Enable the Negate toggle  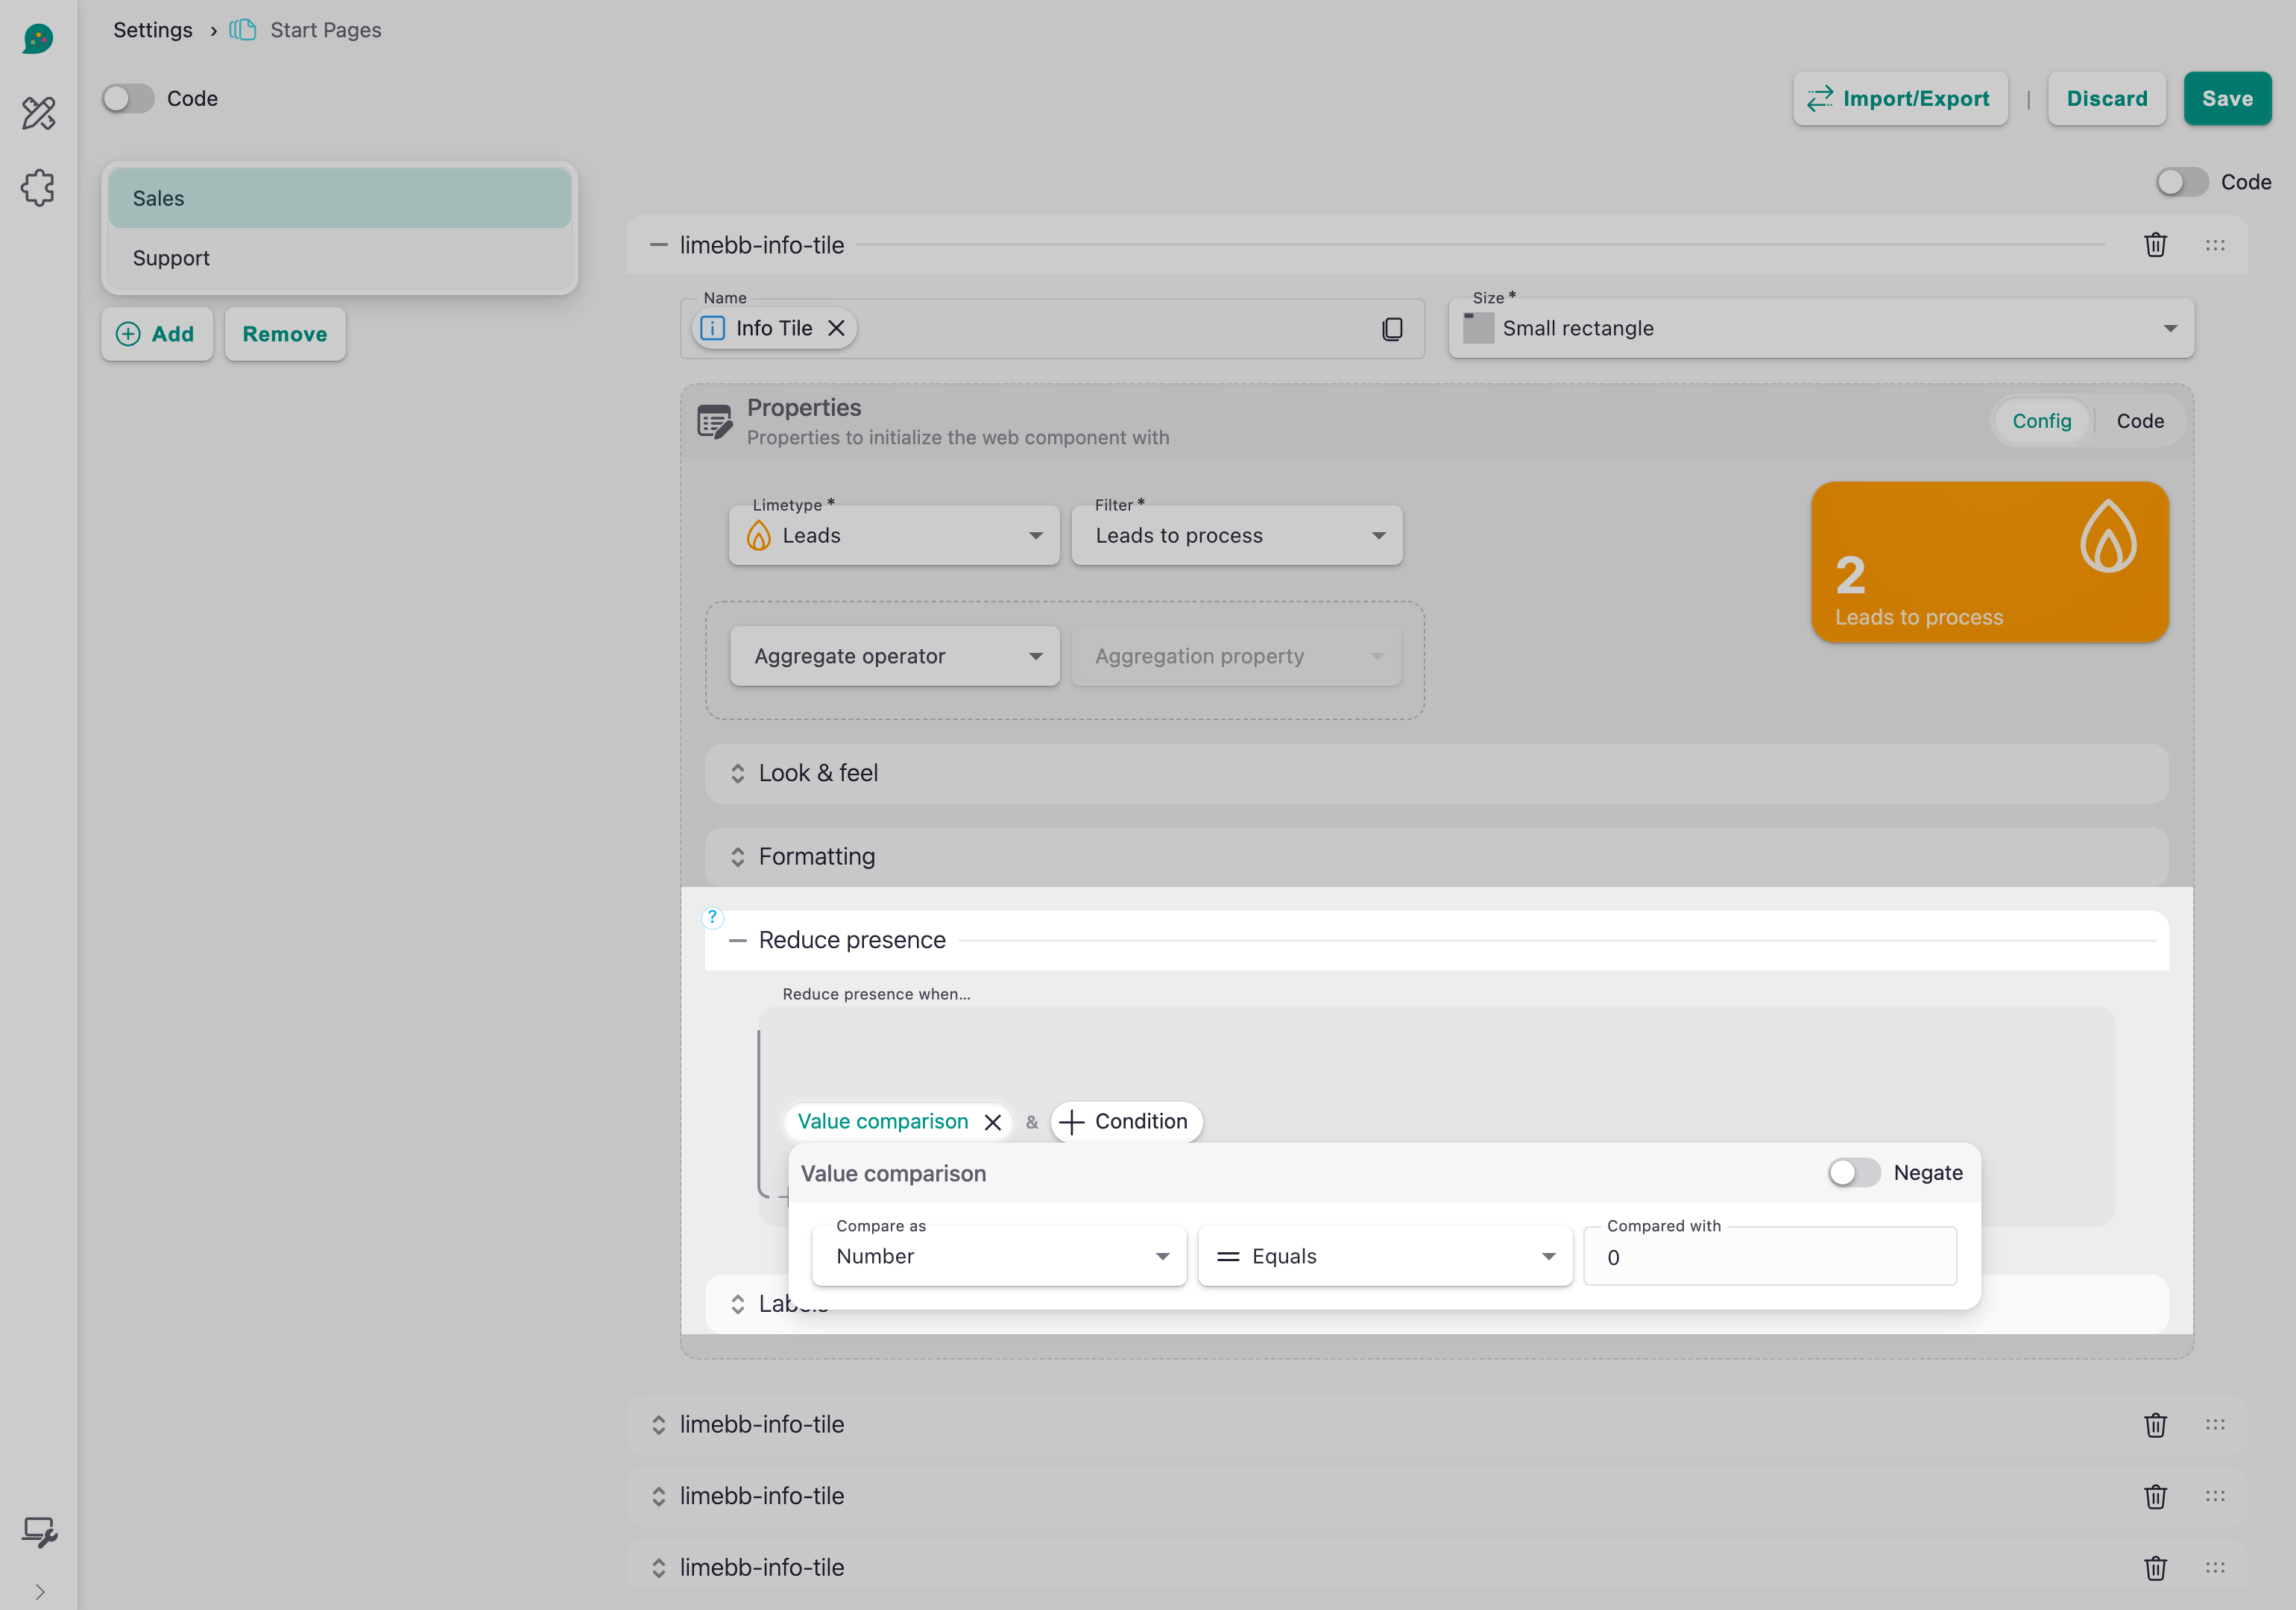(1854, 1172)
